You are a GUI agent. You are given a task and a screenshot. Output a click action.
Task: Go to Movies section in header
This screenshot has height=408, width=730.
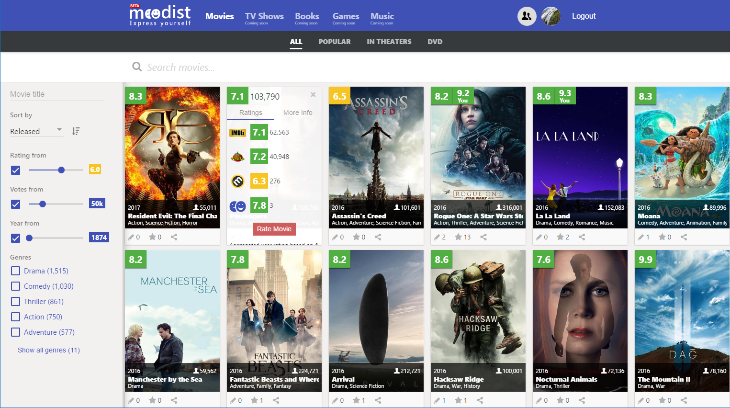[220, 16]
